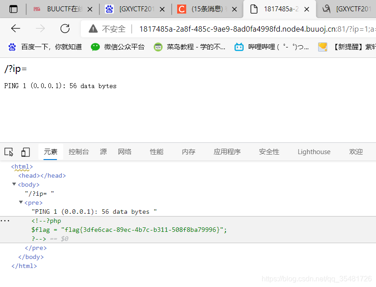Image resolution: width=376 pixels, height=287 pixels.
Task: Open the 元素 Elements panel tab
Action: coord(51,152)
